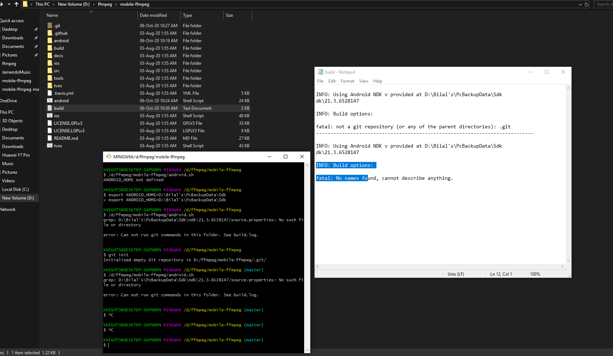
Task: Click the tvos shell script file icon
Action: click(50, 145)
